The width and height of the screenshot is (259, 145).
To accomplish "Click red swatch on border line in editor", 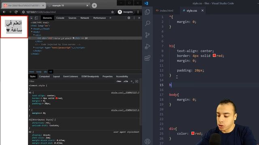I will pyautogui.click(x=214, y=56).
